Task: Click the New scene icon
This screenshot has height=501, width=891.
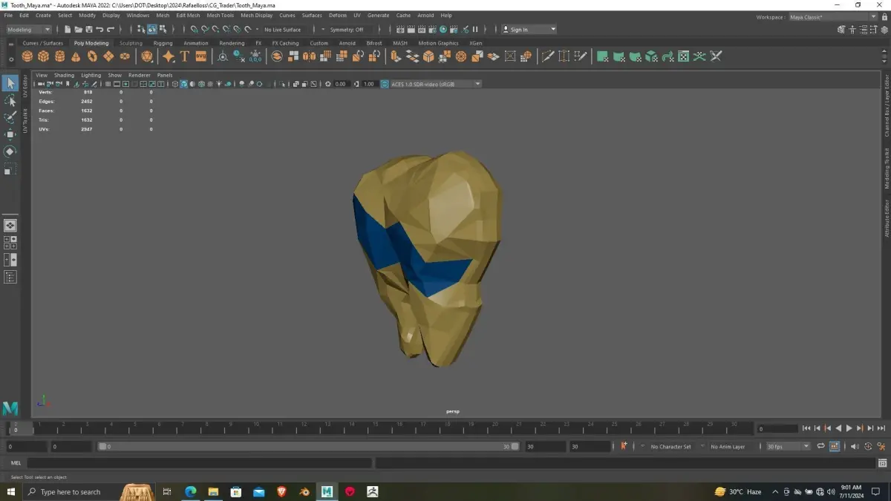Action: click(x=68, y=30)
